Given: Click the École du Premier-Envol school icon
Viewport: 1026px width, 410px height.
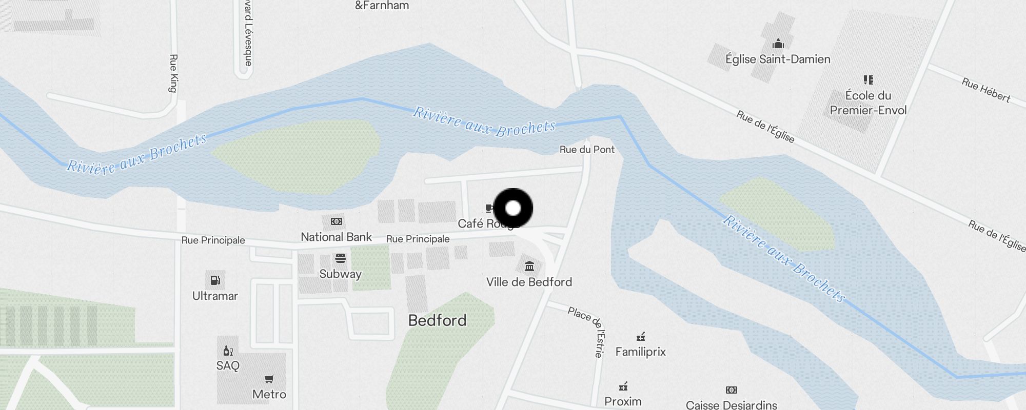Looking at the screenshot, I should 869,79.
